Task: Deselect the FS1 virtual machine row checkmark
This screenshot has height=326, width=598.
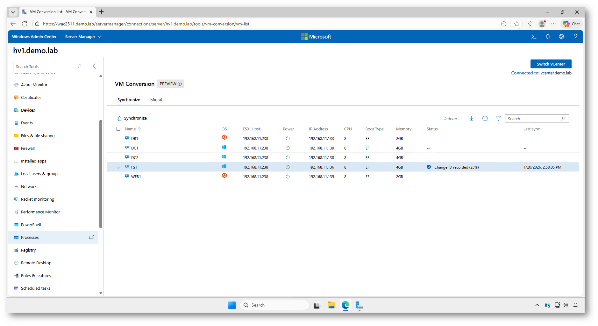Action: coord(119,167)
